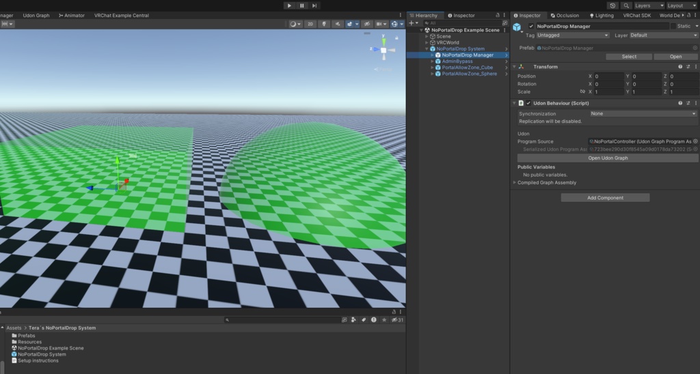Collapse the NoPortalDrop Example Scene root
The width and height of the screenshot is (700, 374).
pyautogui.click(x=421, y=30)
